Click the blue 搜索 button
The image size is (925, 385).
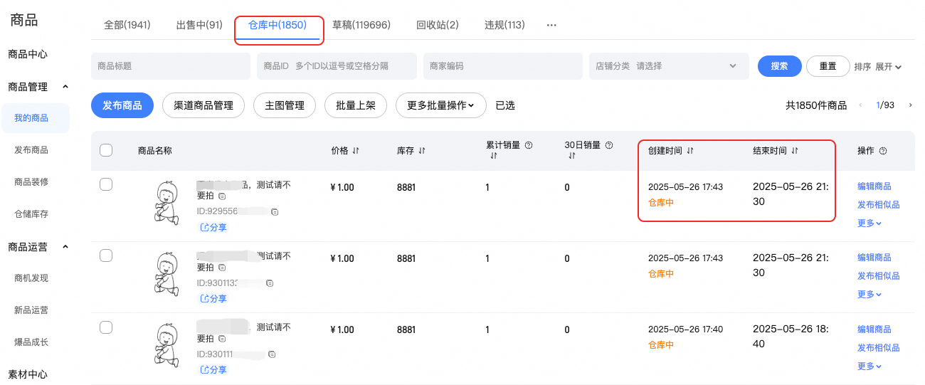coord(780,66)
